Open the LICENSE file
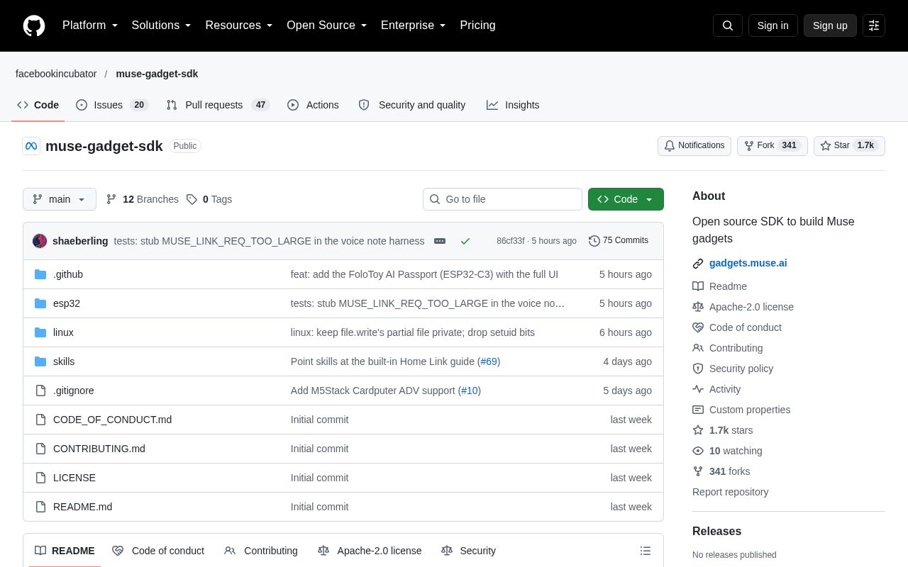Viewport: 908px width, 567px height. tap(74, 478)
